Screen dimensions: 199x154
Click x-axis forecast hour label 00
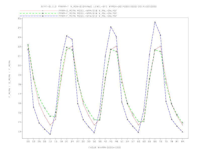(x=28, y=141)
